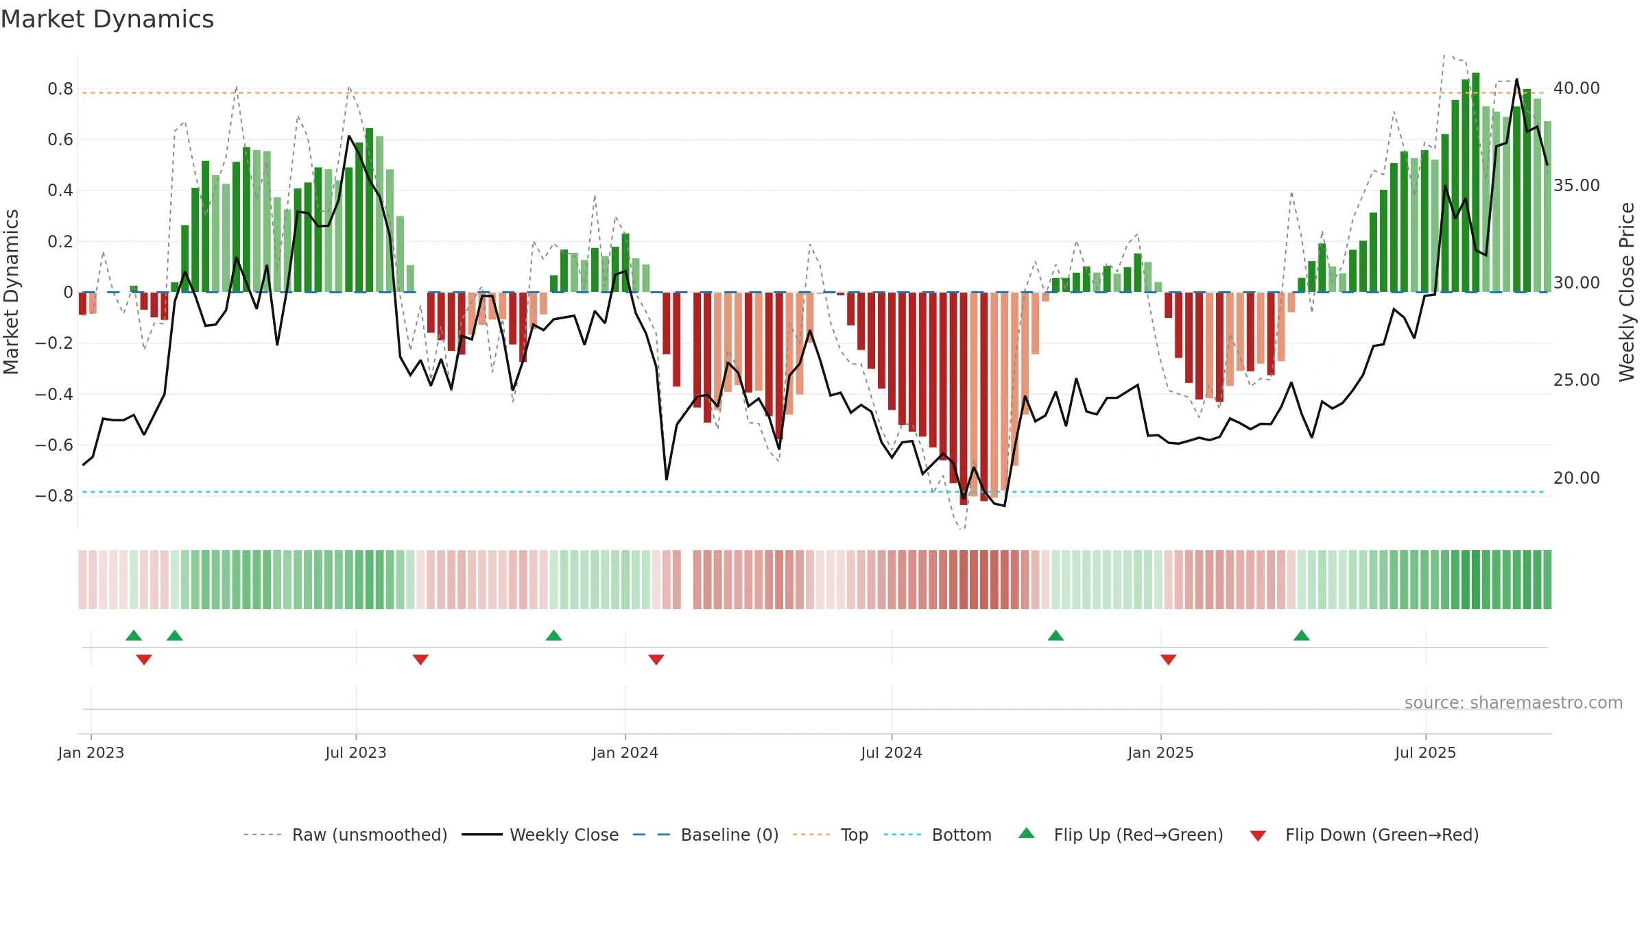Click the 30.00 price axis label
Image resolution: width=1646 pixels, height=925 pixels.
pos(1577,283)
